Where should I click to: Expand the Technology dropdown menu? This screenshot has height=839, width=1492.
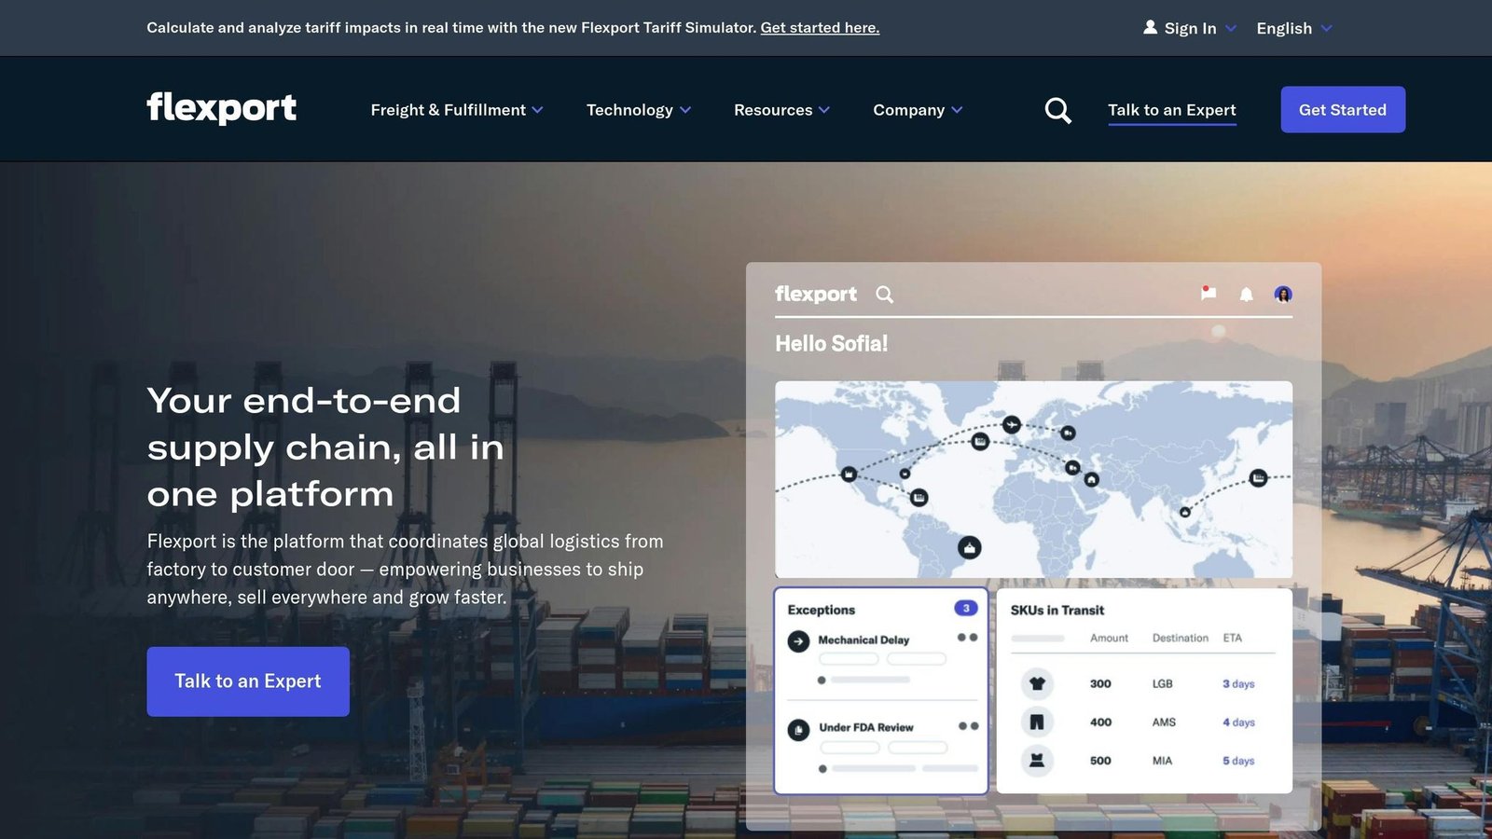638,109
